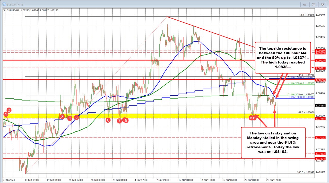This screenshot has height=183, width=329.
Task: Select the 50.0 - 1.08374 retracement label
Action: (x=306, y=94)
